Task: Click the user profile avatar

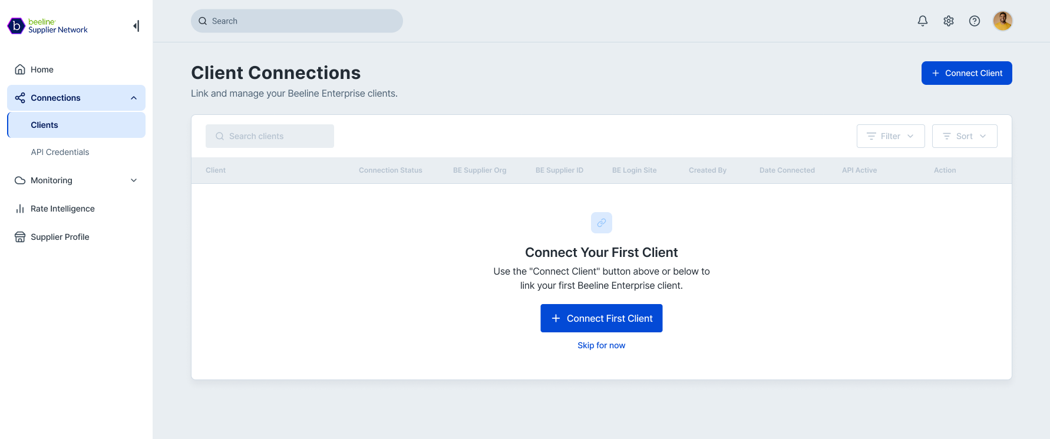Action: (x=1003, y=21)
